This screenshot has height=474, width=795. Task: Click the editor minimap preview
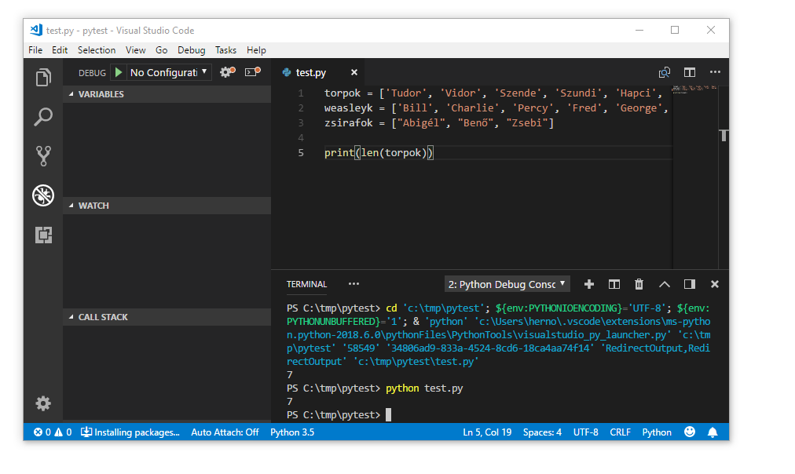point(694,89)
